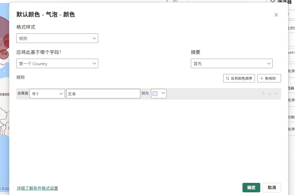The image size is (295, 195).
Task: Click the 反转颜色顺序 button
Action: (239, 78)
